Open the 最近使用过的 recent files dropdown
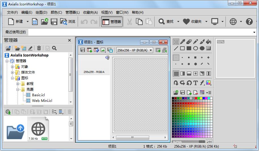 point(254,32)
